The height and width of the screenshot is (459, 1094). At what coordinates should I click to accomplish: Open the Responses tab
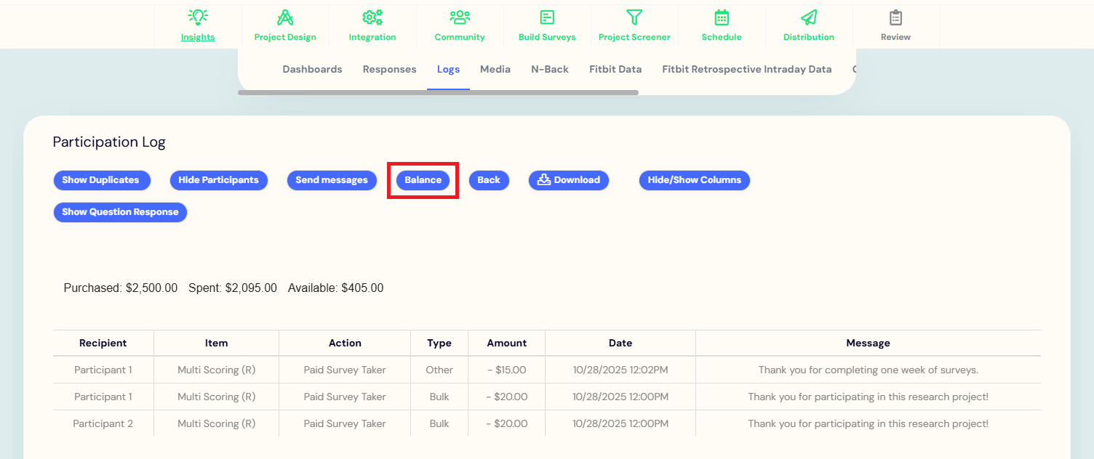click(x=389, y=70)
